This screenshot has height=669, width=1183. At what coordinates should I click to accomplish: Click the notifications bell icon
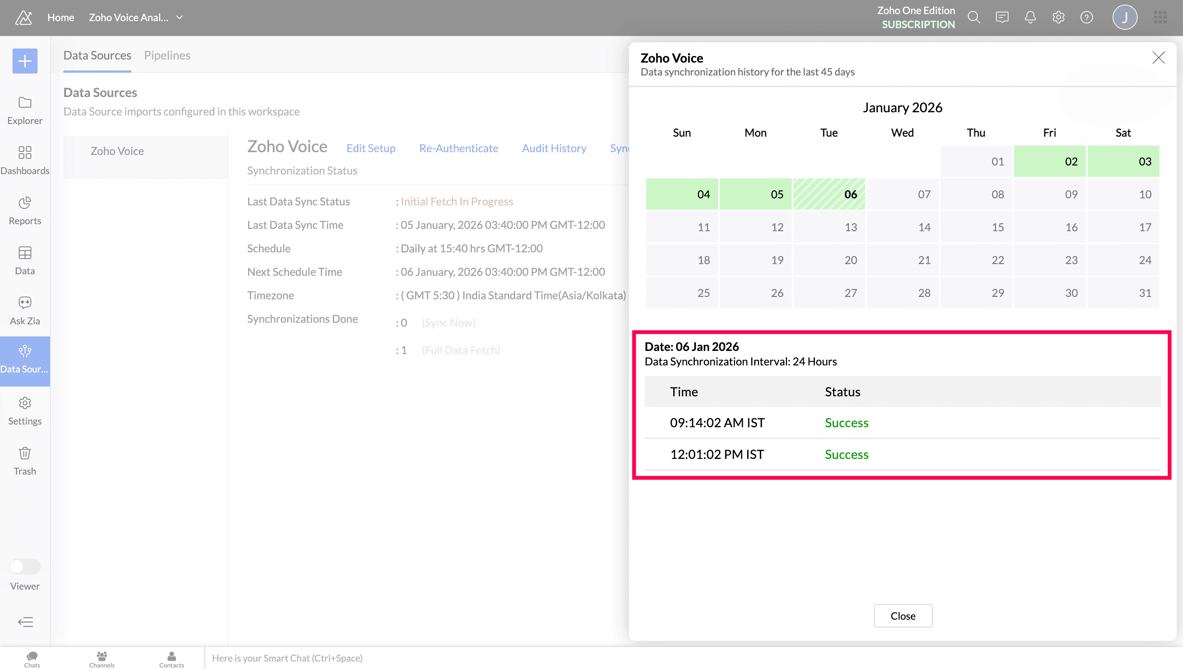(x=1030, y=18)
